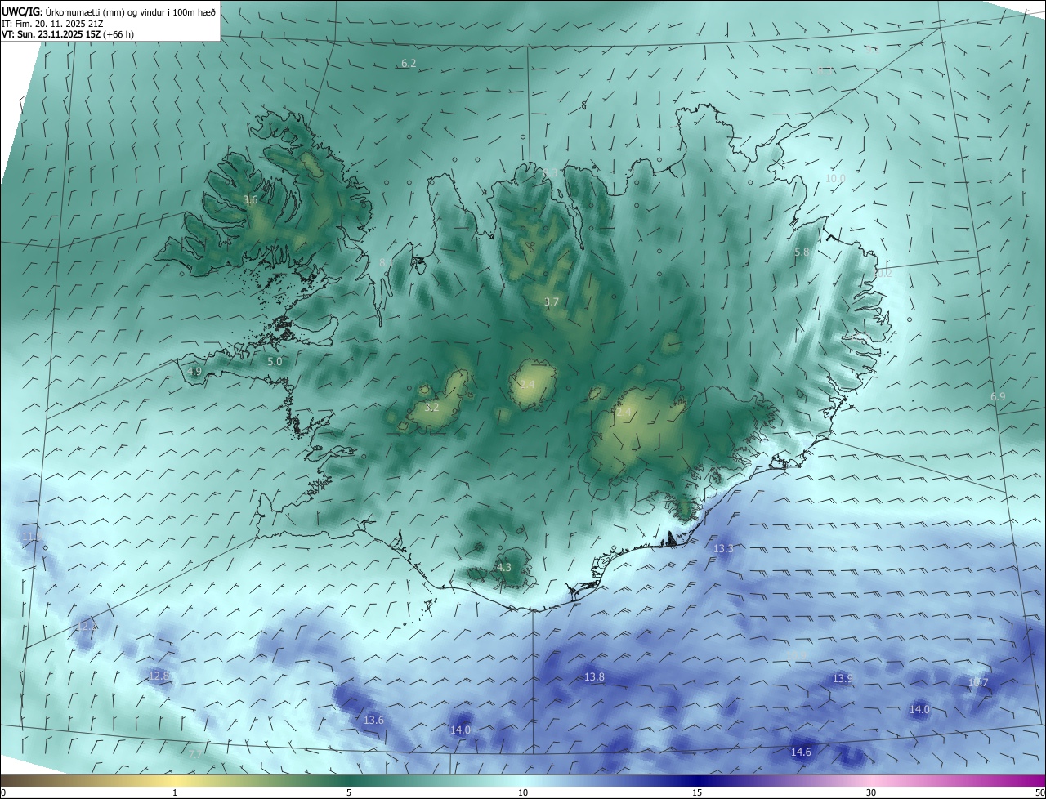Click the 10.0 value off the northeast coast

(835, 178)
